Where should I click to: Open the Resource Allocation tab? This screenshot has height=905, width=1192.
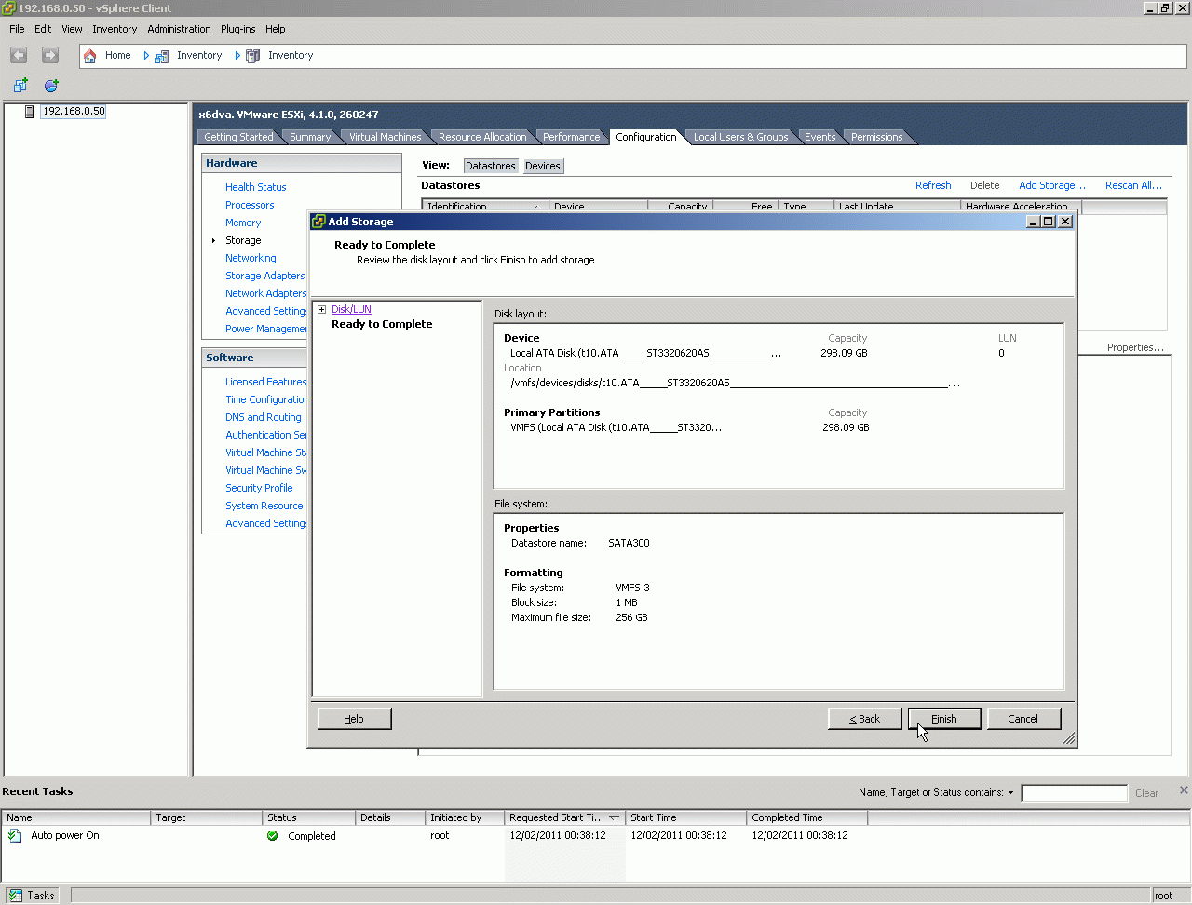click(x=482, y=137)
